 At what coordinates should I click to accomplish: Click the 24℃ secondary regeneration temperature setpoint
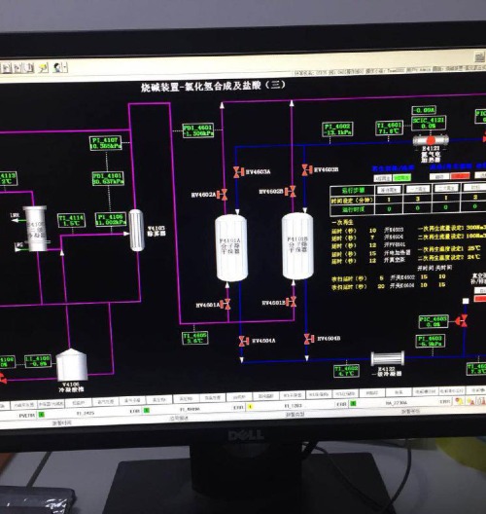[474, 257]
